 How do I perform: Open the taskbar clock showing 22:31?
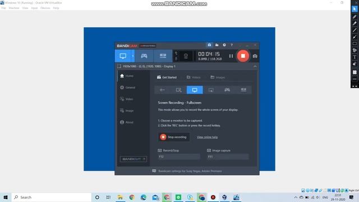pos(338,197)
